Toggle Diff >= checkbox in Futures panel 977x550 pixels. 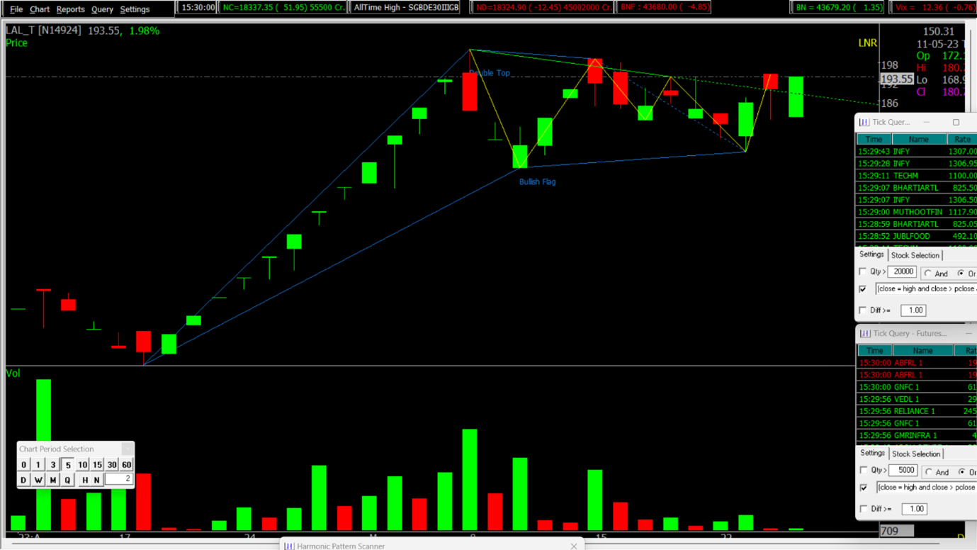[x=863, y=509]
